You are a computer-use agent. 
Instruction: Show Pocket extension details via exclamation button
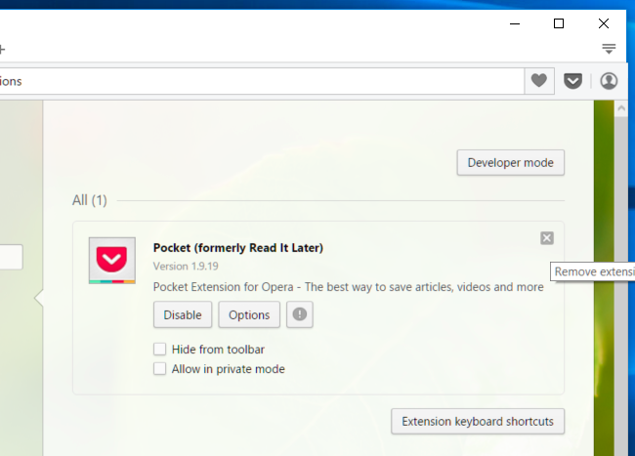point(300,314)
